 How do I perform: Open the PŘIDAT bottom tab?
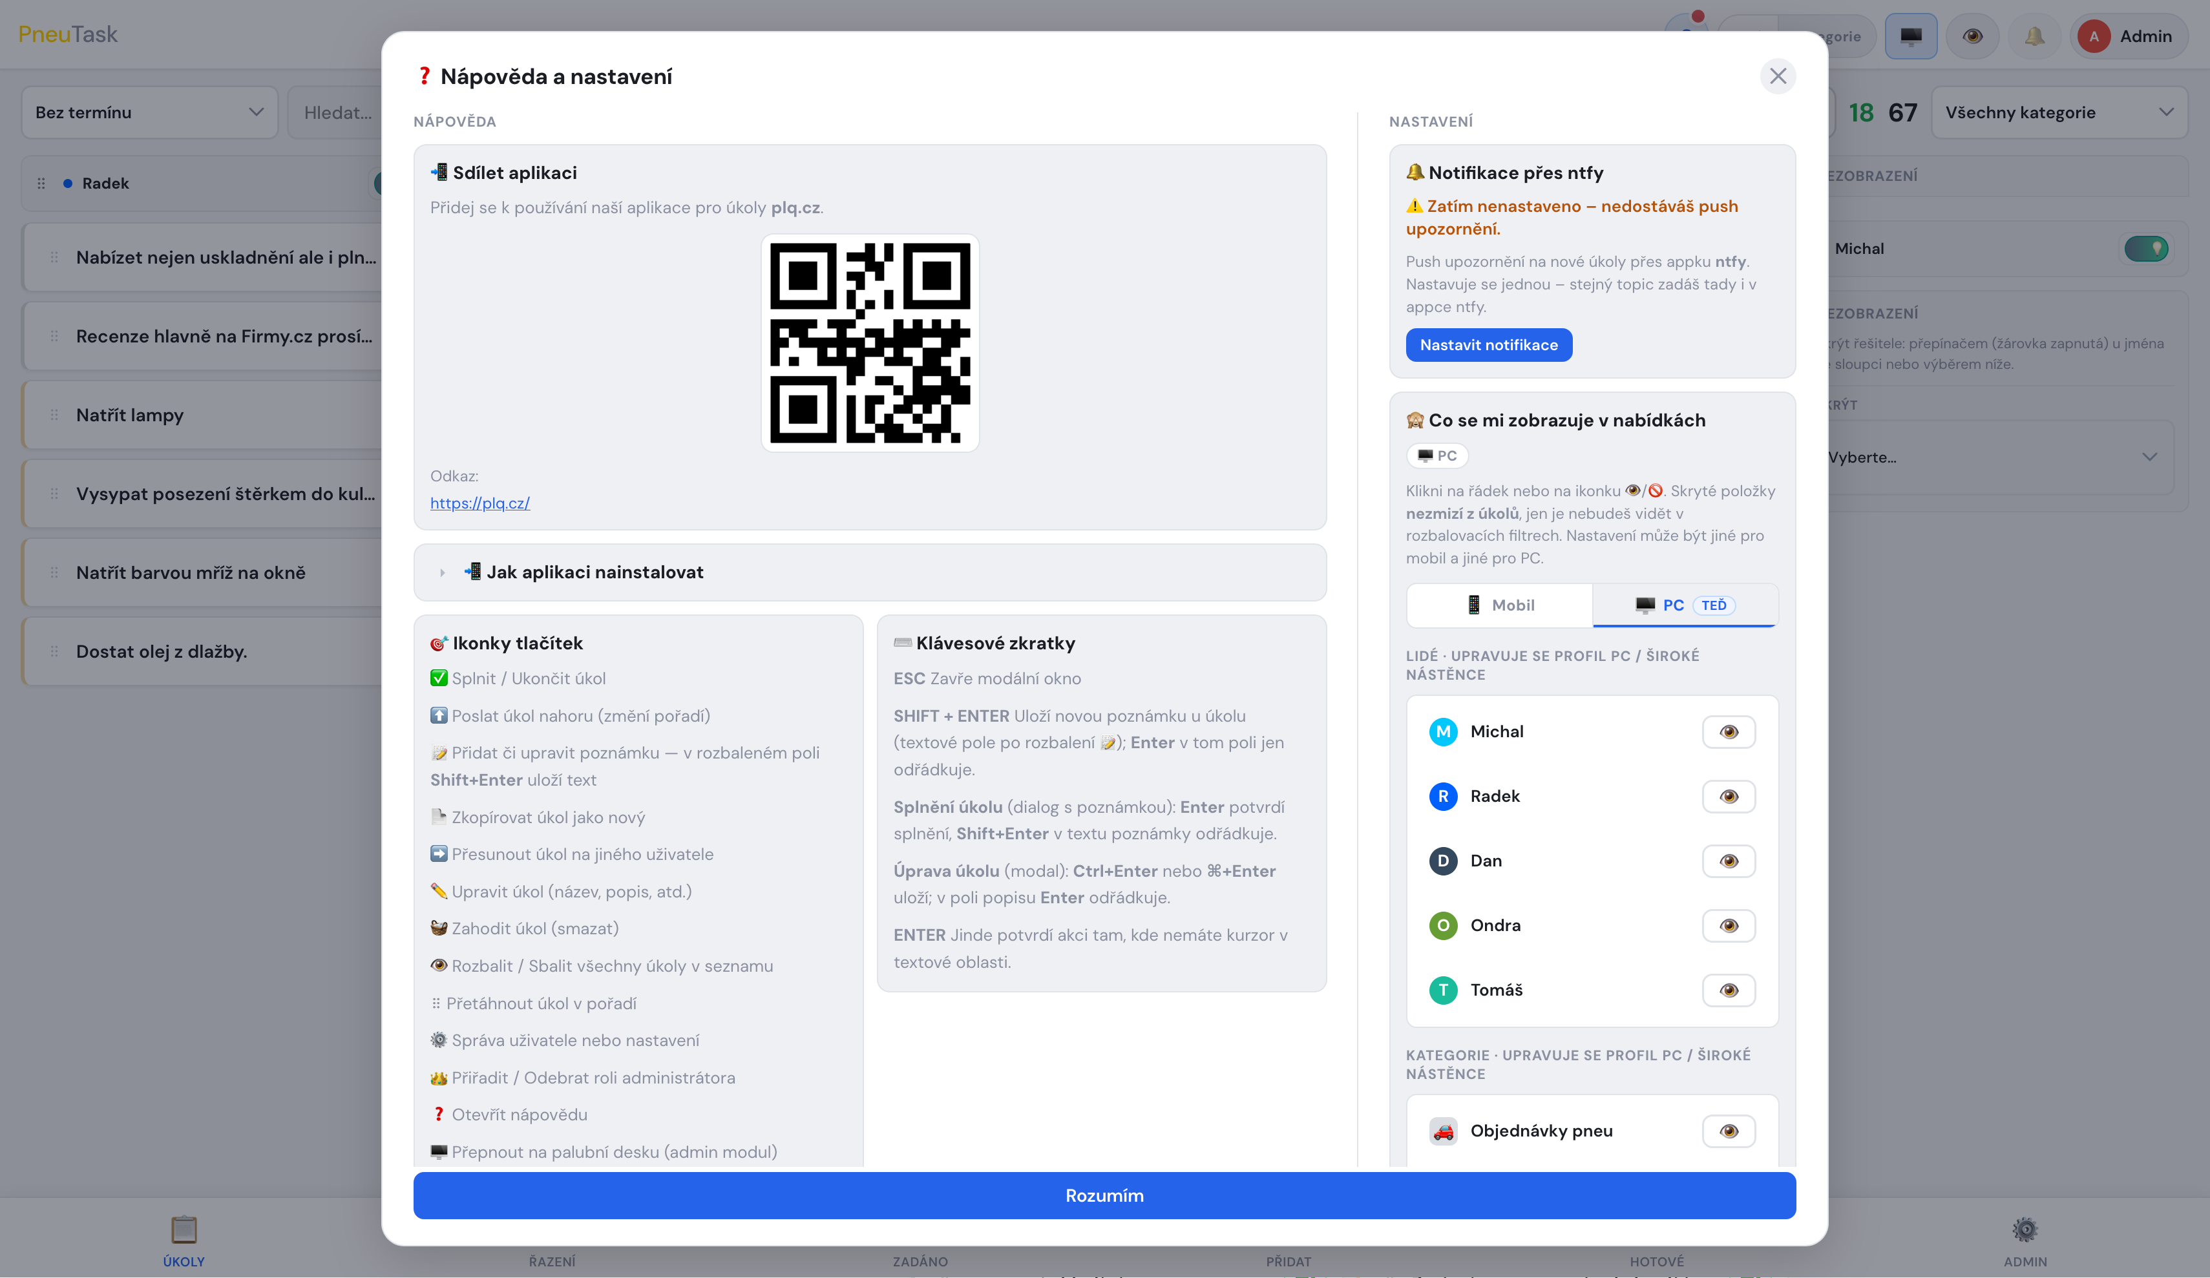click(x=1289, y=1261)
